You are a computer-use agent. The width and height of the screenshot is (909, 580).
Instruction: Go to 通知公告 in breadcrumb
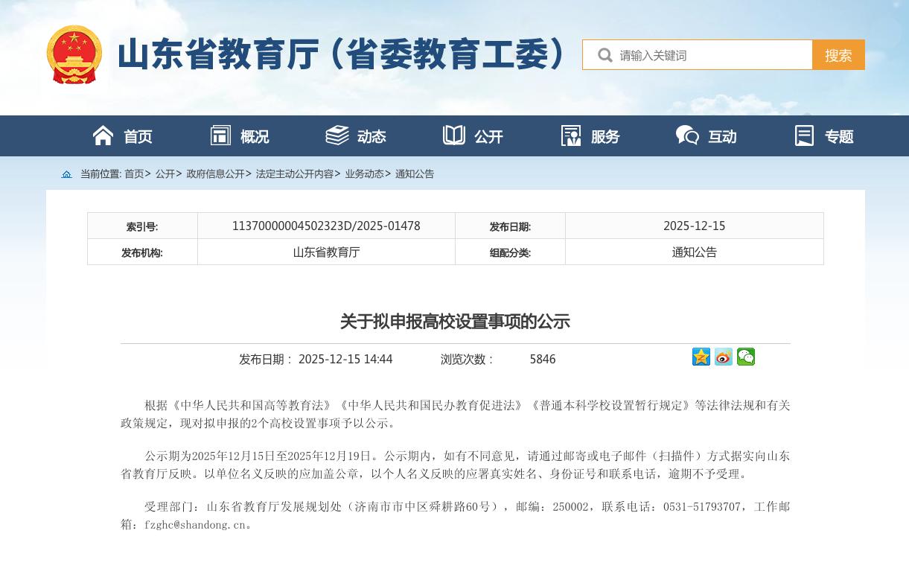415,174
